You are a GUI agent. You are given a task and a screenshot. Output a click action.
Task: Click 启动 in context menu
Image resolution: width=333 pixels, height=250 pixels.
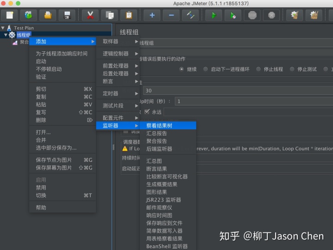(62, 61)
